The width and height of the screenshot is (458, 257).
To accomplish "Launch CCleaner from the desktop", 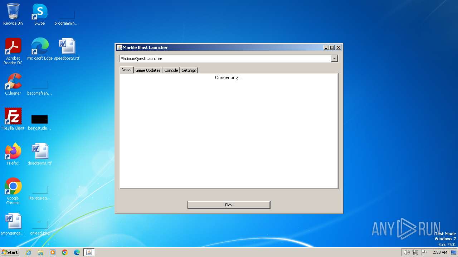I will point(13,84).
